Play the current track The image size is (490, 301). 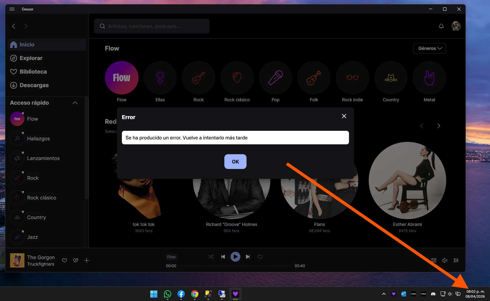pos(235,257)
